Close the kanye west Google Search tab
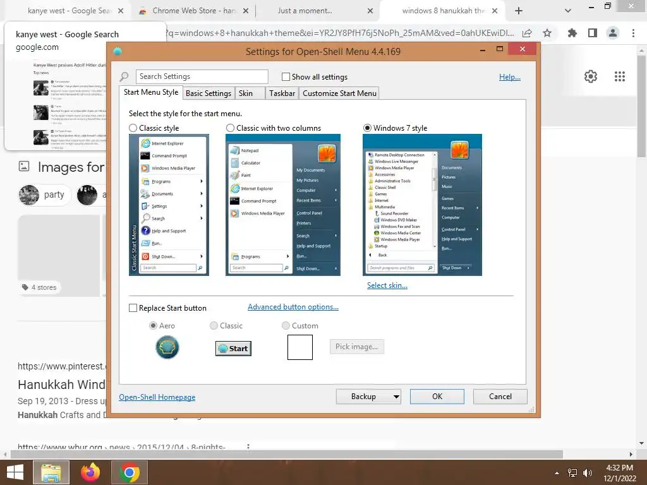 click(x=121, y=11)
